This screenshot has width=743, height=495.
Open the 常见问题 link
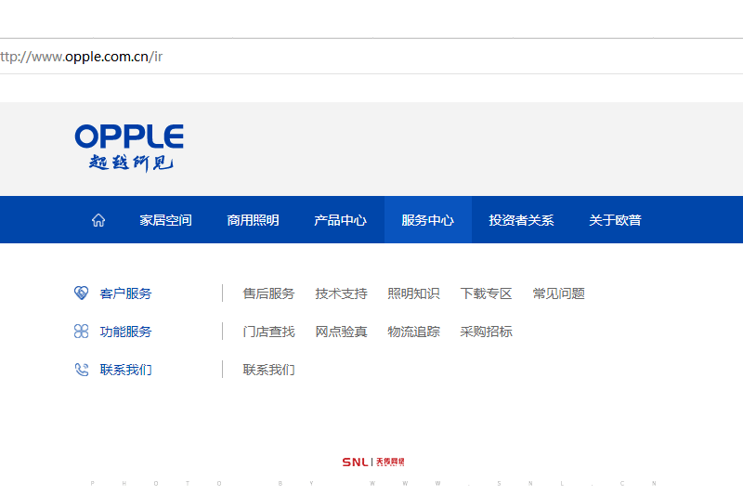(x=559, y=293)
